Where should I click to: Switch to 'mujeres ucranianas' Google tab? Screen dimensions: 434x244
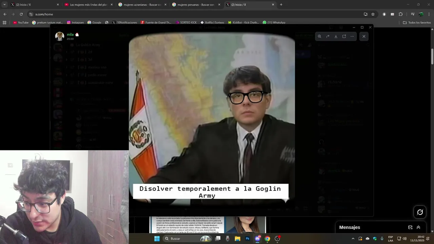(142, 5)
